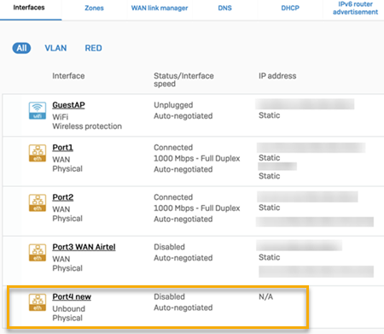Open the Port1 interface link
The image size is (384, 334).
62,148
